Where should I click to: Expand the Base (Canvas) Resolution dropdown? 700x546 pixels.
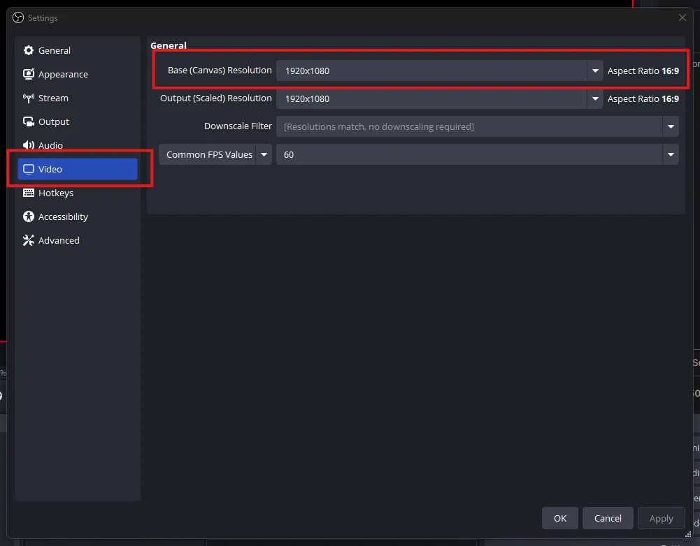pos(594,71)
